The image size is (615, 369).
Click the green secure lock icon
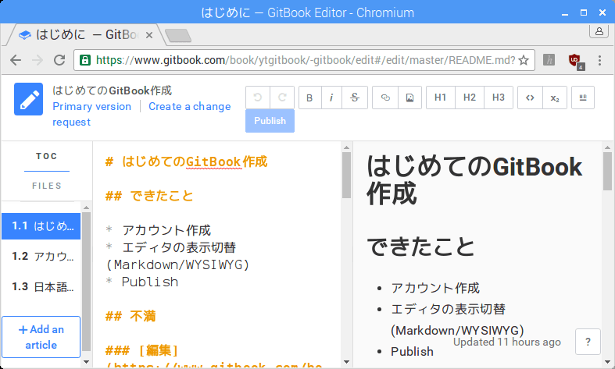tap(85, 60)
